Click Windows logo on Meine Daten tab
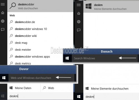The width and height of the screenshot is (139, 100). 11,88
